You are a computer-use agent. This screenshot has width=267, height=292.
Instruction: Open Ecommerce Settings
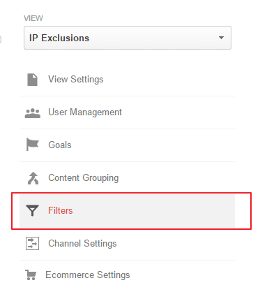click(88, 275)
